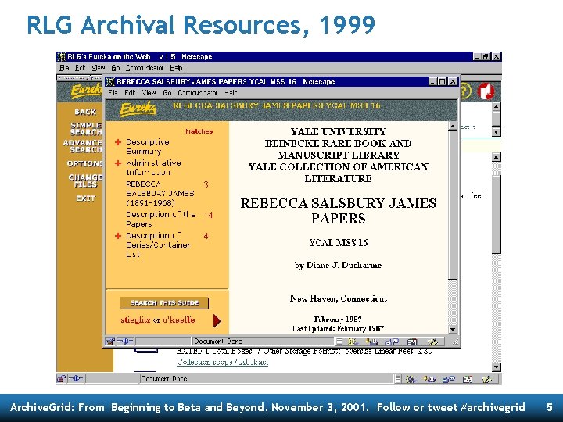Open Description of the Papers entry
The height and width of the screenshot is (422, 563).
pyautogui.click(x=160, y=219)
